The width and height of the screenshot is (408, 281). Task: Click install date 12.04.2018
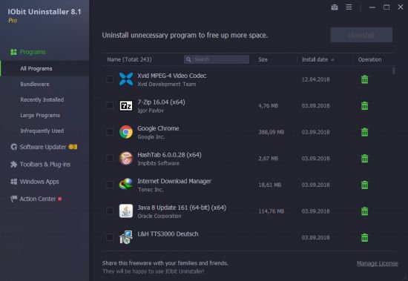[x=315, y=79]
